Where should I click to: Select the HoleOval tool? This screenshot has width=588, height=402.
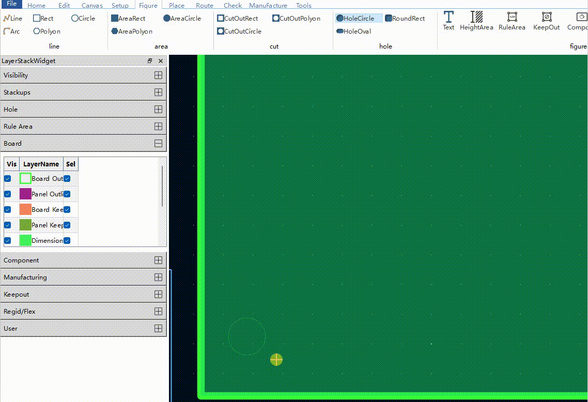(353, 31)
